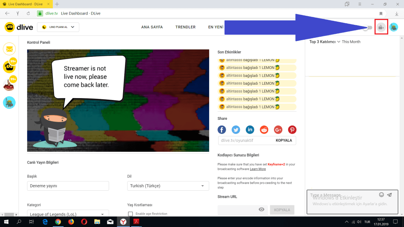Open the notification center icon
Viewport: 404px width, 227px height.
tap(395, 222)
